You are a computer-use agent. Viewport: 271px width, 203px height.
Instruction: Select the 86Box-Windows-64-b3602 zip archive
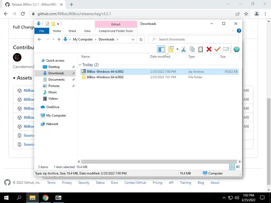160,71
